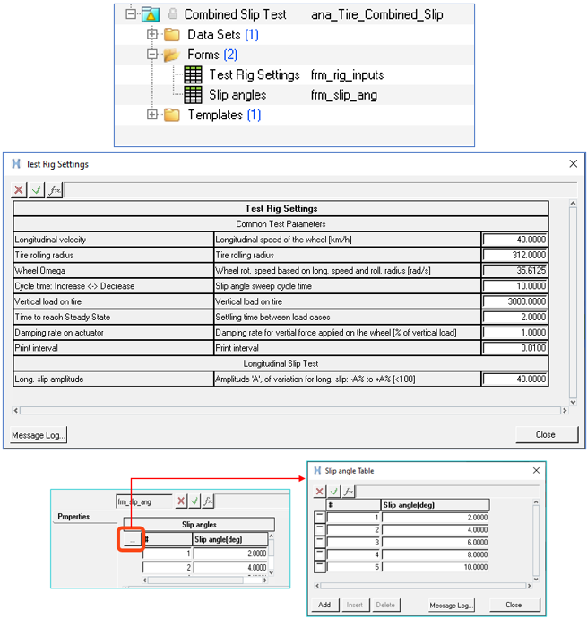Viewport: 587px width, 619px height.
Task: Select row 1 handle in Slip angle Table
Action: click(x=320, y=517)
